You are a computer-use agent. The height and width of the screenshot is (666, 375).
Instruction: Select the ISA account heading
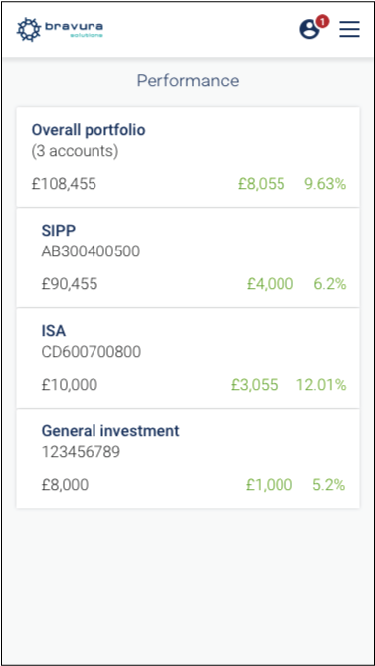point(53,330)
